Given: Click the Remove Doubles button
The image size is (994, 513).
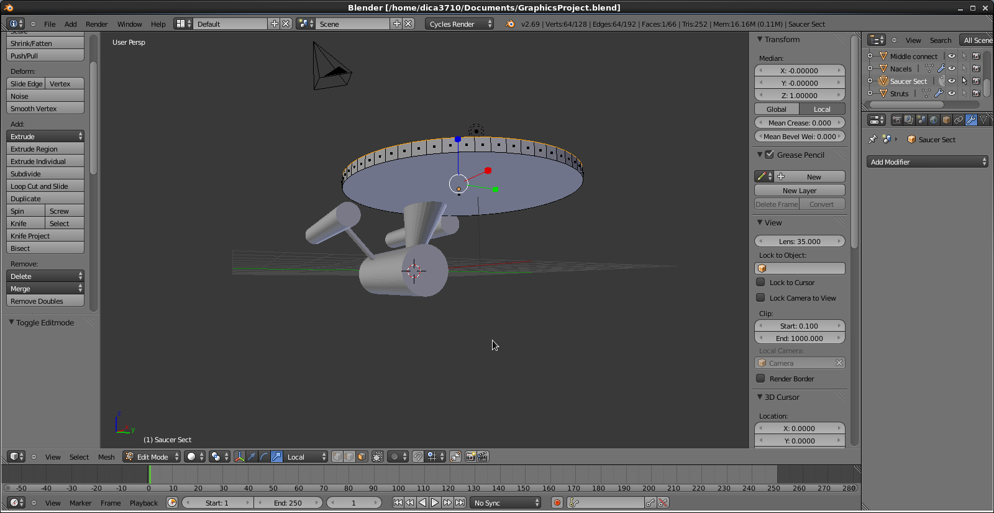Looking at the screenshot, I should [45, 301].
